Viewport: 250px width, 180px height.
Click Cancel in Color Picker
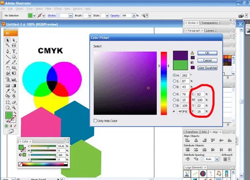coord(207,61)
